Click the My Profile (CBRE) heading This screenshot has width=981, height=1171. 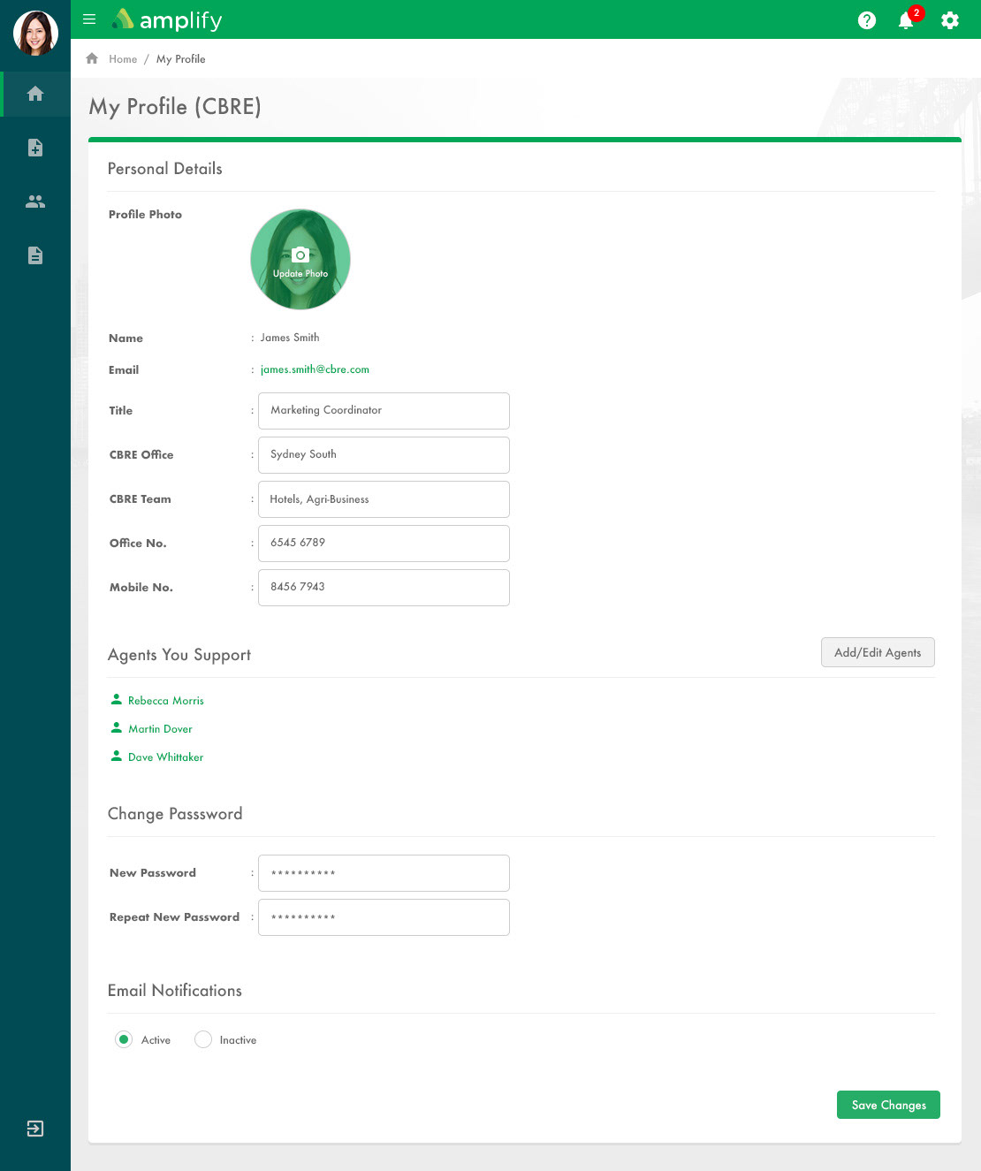pos(175,107)
